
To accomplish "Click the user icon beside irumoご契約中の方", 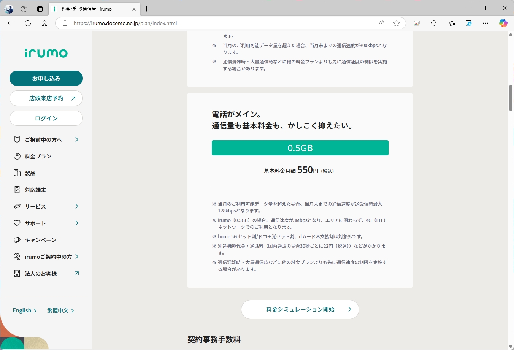I will (x=17, y=257).
